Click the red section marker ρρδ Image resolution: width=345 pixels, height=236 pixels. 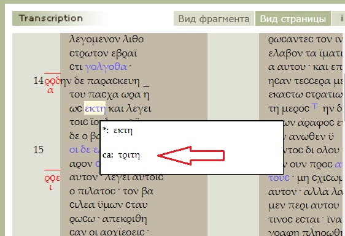pos(52,82)
